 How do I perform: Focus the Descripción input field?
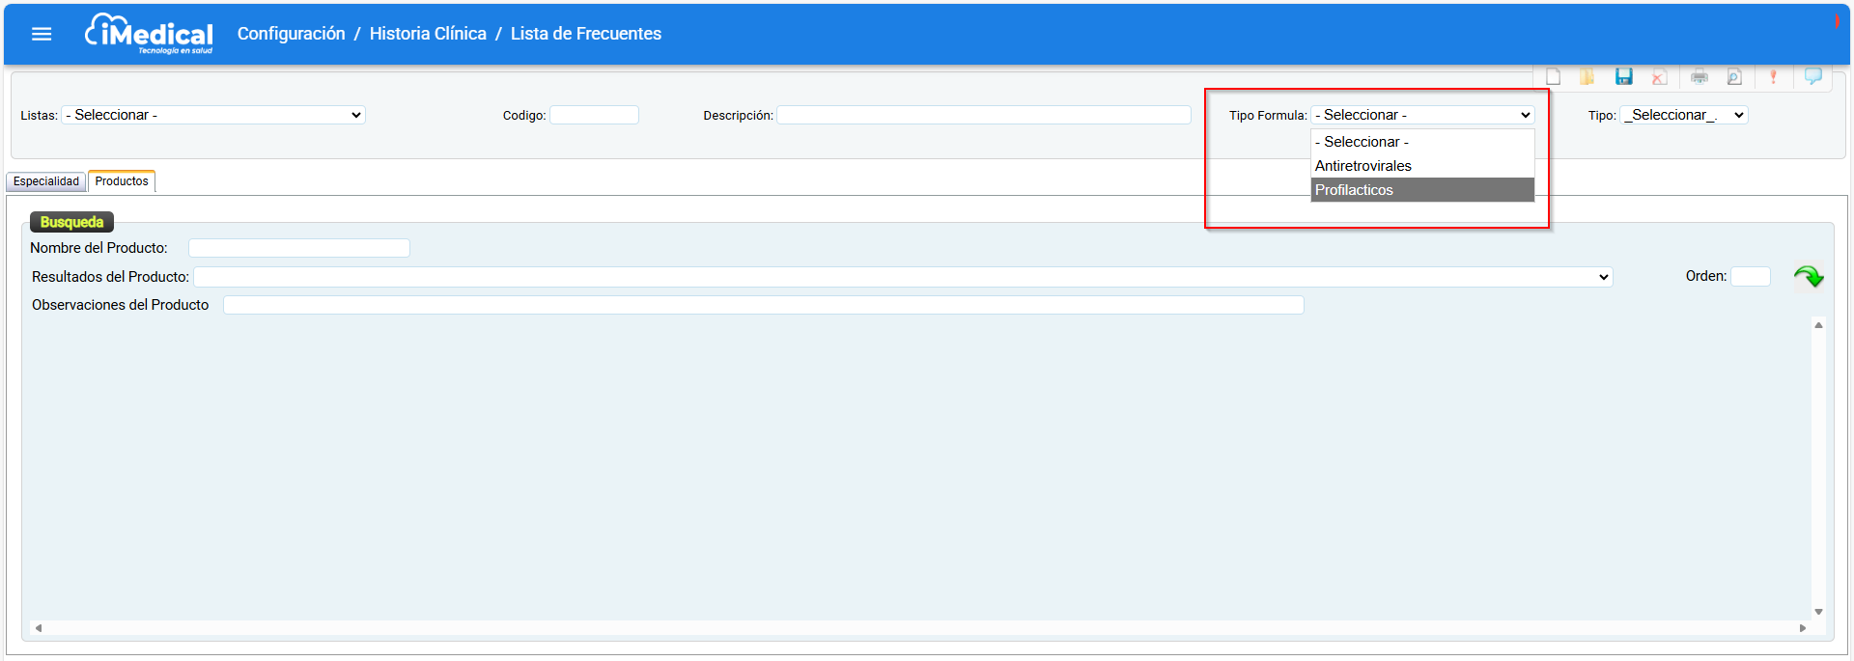[984, 115]
